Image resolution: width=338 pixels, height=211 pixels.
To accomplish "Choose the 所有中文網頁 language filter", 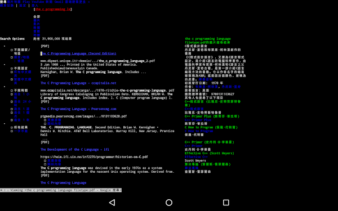I will [x=23, y=74].
